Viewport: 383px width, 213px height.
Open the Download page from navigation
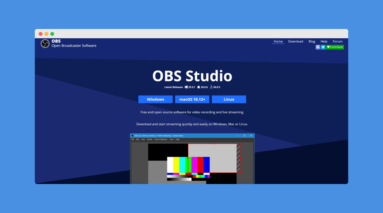point(296,41)
